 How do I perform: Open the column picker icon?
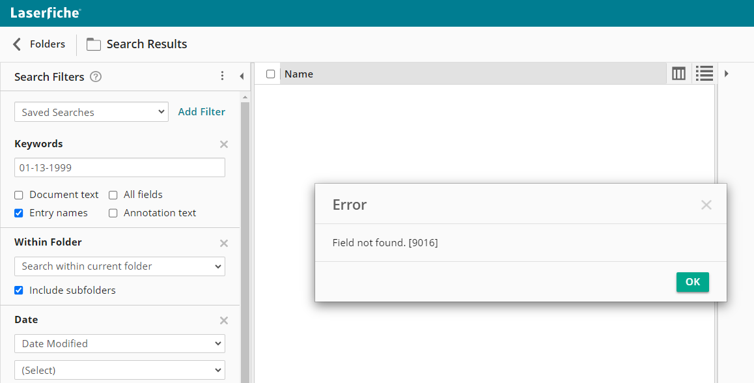pos(678,74)
